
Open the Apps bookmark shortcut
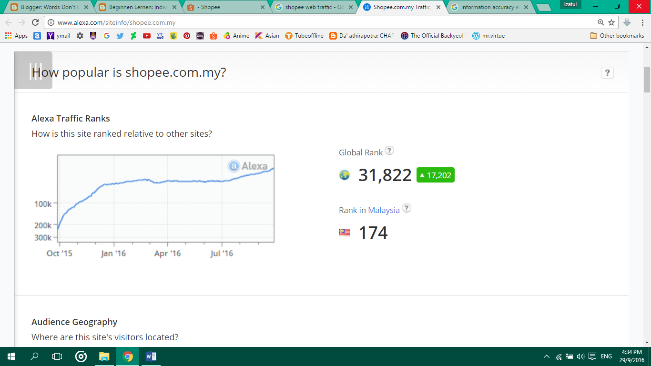pos(16,36)
